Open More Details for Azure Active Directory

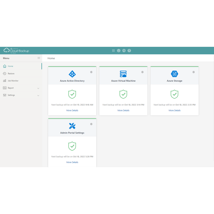[72, 110]
